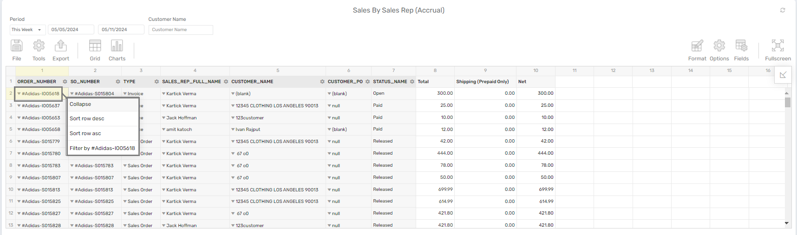Open the Fields icon

(741, 46)
